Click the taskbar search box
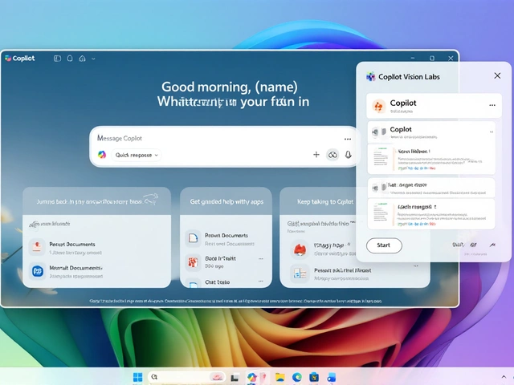The height and width of the screenshot is (385, 514). pos(186,377)
